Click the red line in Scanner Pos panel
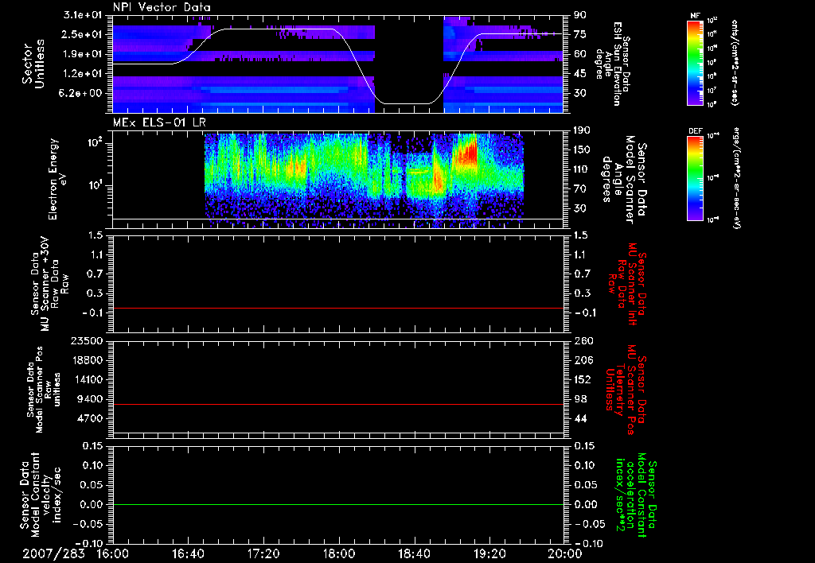Viewport: 815px width, 563px height. point(338,404)
